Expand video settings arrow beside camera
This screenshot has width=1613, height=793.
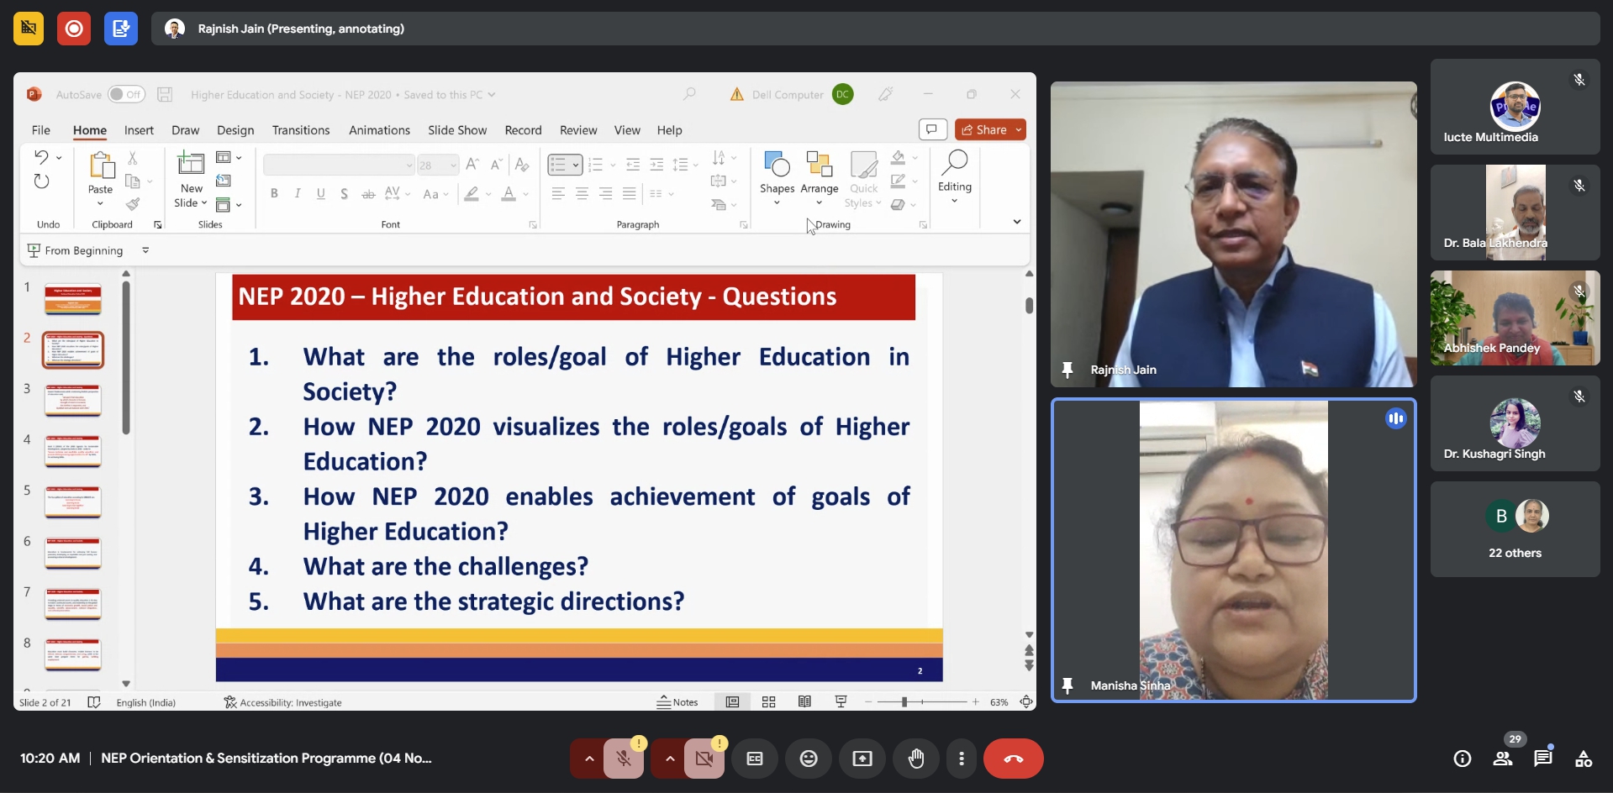[x=669, y=759]
